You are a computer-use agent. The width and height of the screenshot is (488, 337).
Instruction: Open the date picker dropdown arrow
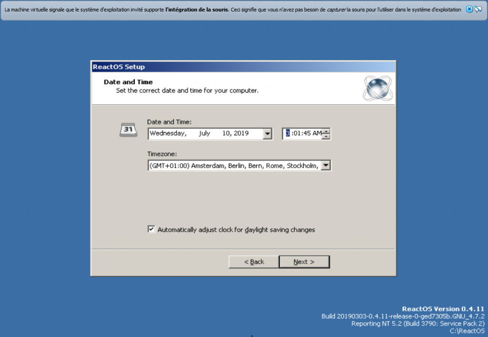267,134
